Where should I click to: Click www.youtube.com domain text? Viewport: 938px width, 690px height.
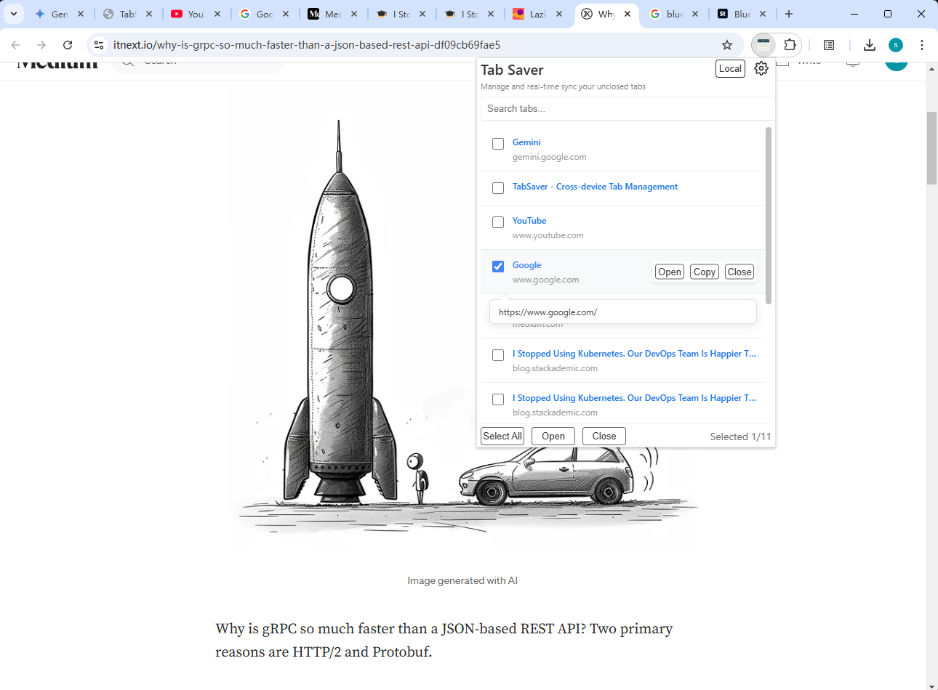click(x=548, y=235)
